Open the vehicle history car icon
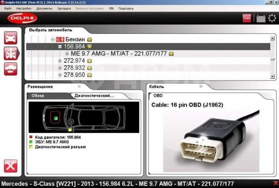Image resolution: width=279 pixels, height=188 pixels. (x=10, y=69)
